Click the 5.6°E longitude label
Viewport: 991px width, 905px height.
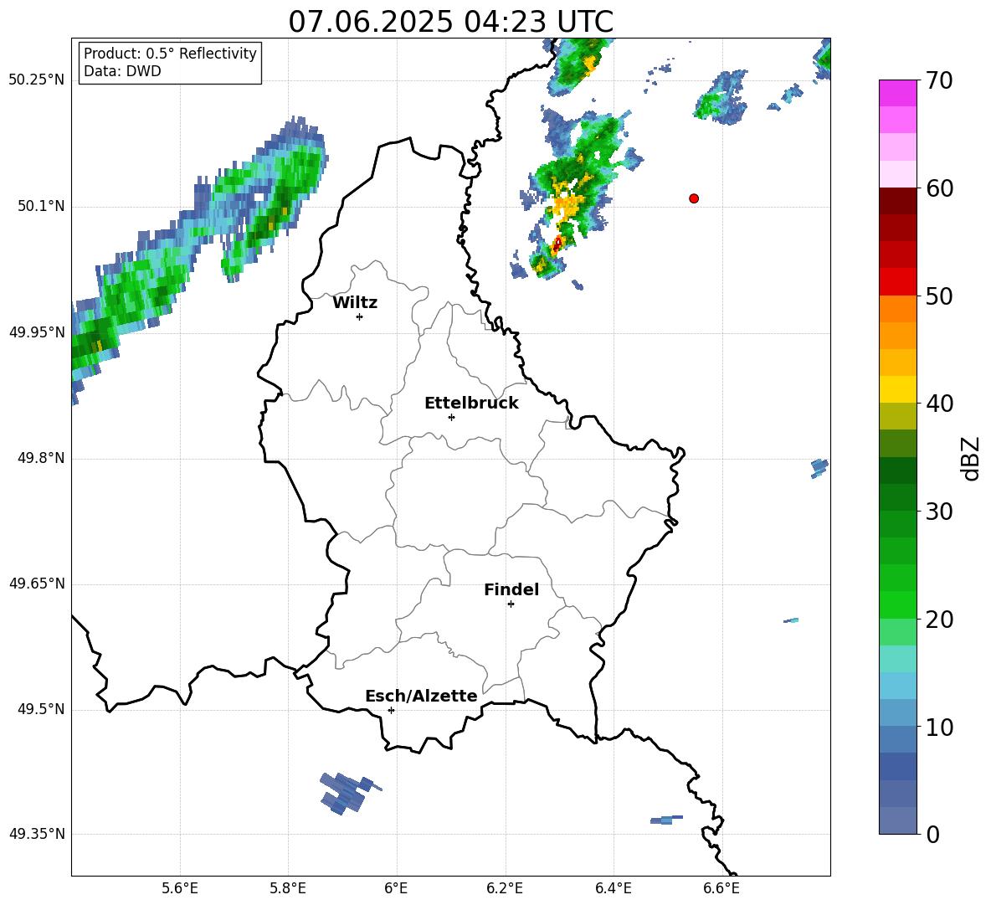(x=180, y=889)
